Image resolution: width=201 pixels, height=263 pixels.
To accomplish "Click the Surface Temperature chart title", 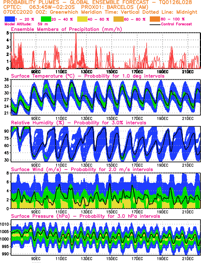I will (88, 76).
